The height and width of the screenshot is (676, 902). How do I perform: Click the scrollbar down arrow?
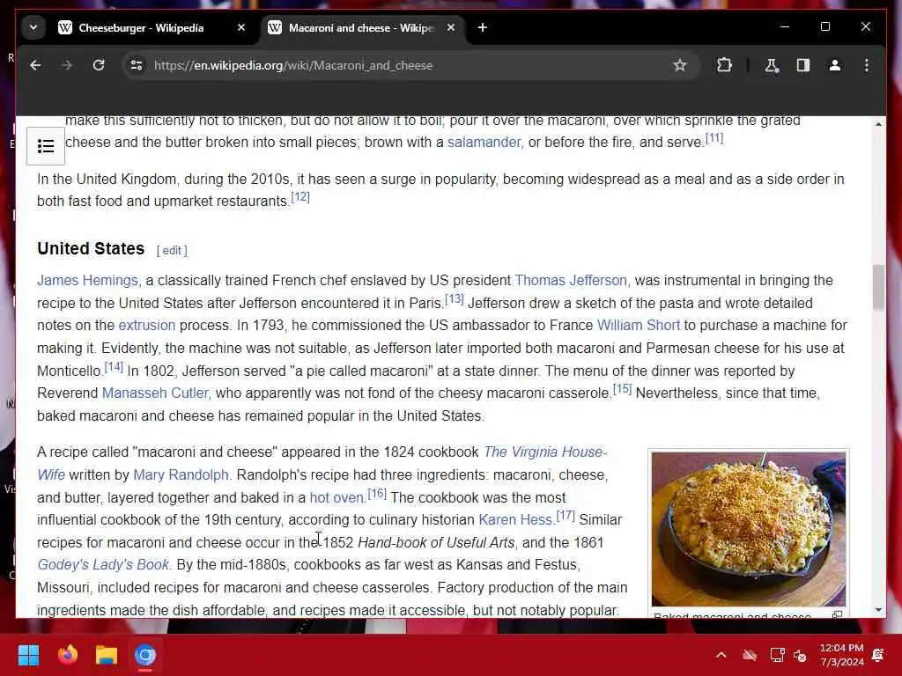point(878,610)
